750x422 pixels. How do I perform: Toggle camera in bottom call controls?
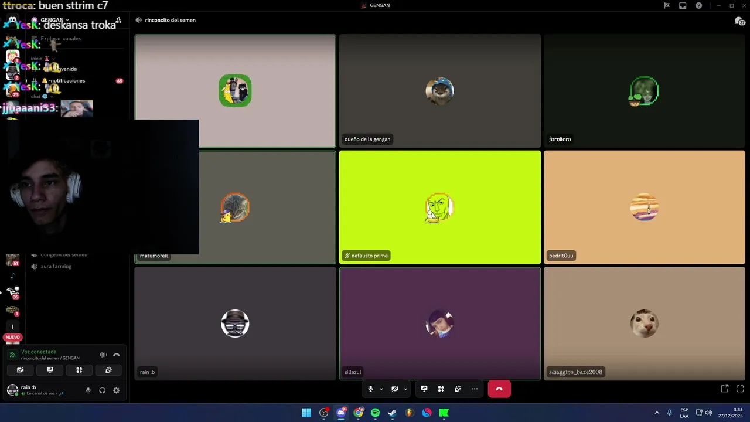(395, 389)
